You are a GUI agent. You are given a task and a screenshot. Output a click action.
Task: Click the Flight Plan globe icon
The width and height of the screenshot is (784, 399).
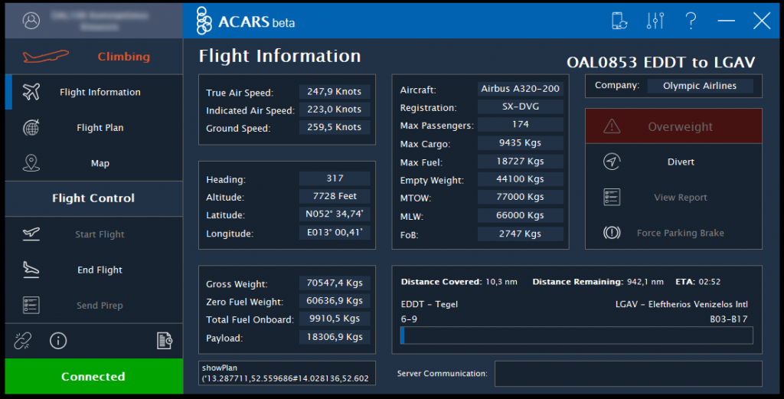(x=31, y=127)
